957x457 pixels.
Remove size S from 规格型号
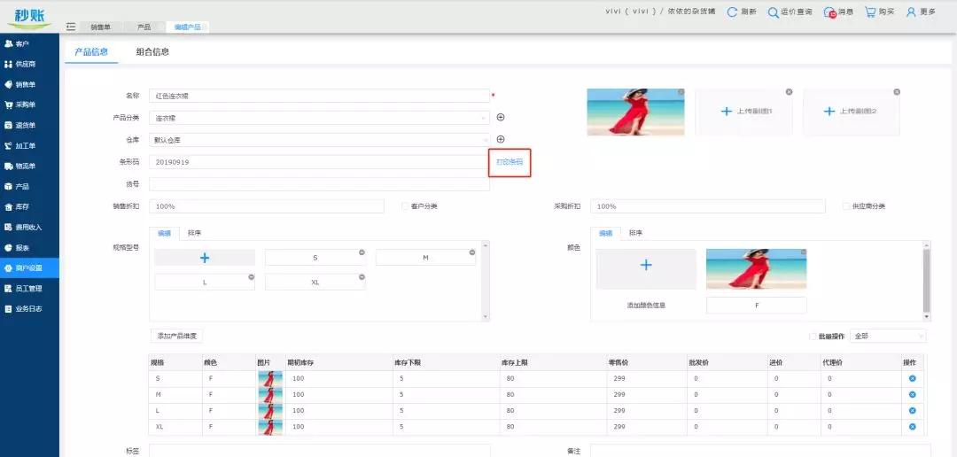pyautogui.click(x=362, y=252)
